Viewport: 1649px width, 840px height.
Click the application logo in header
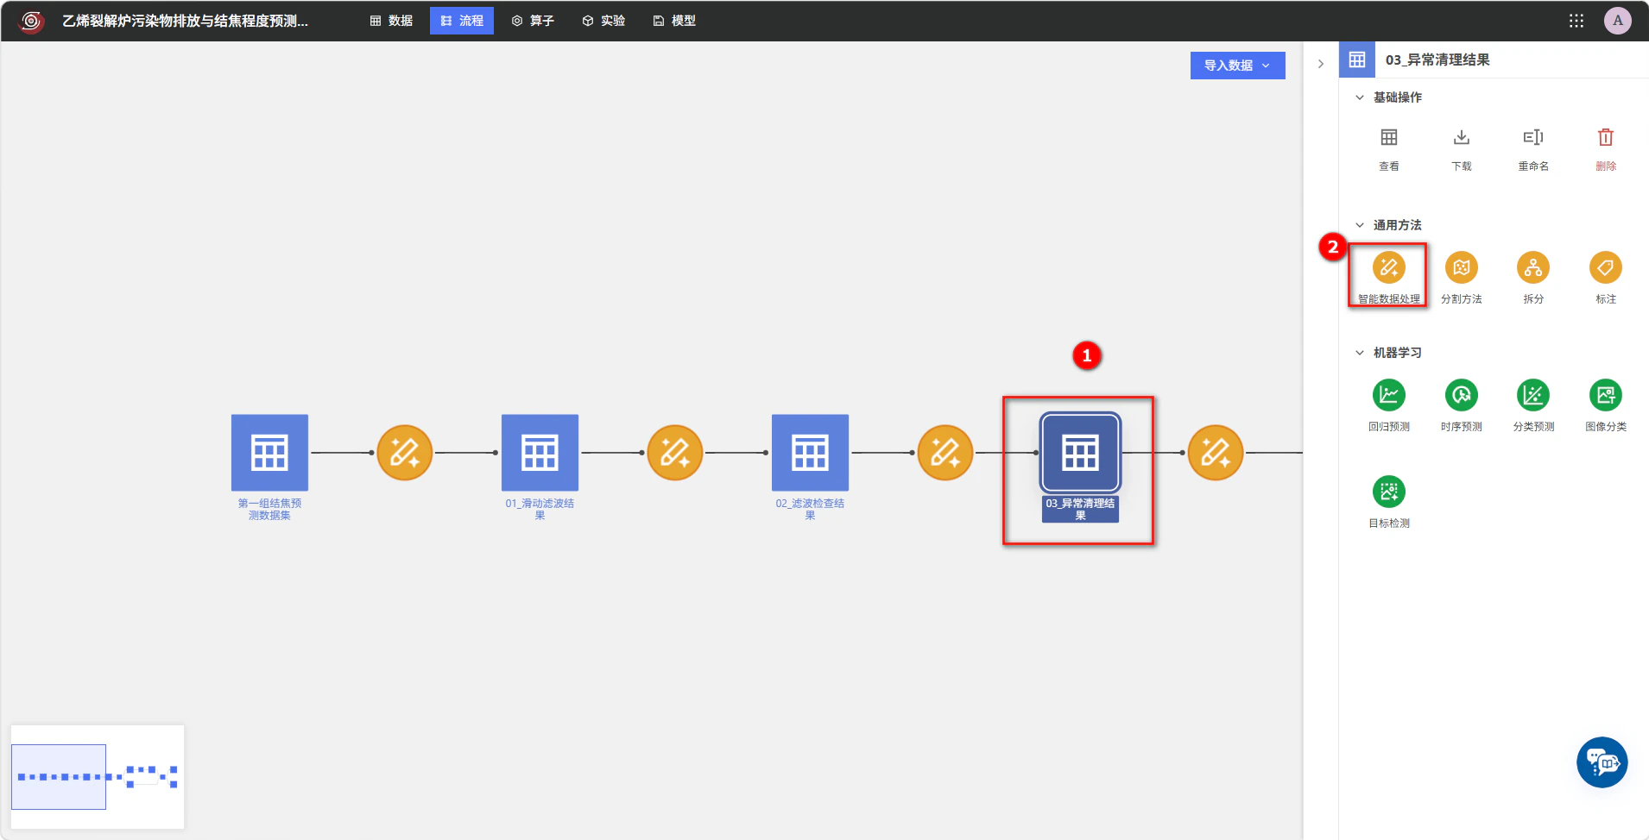pos(31,21)
